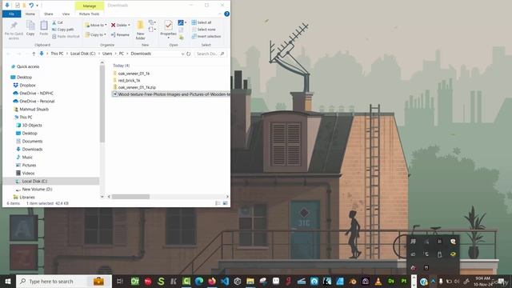The image size is (512, 288).
Task: Launch Firefox from the taskbar
Action: point(212,281)
